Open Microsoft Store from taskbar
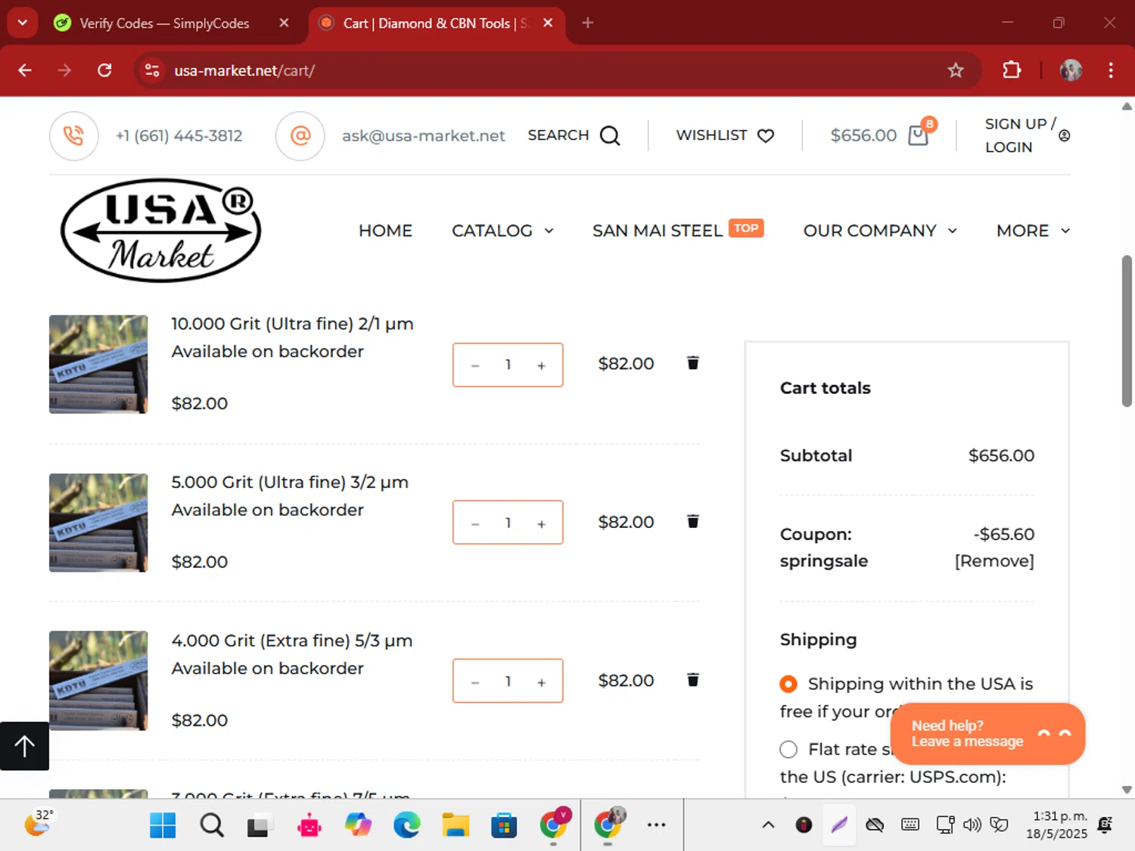 pyautogui.click(x=504, y=825)
